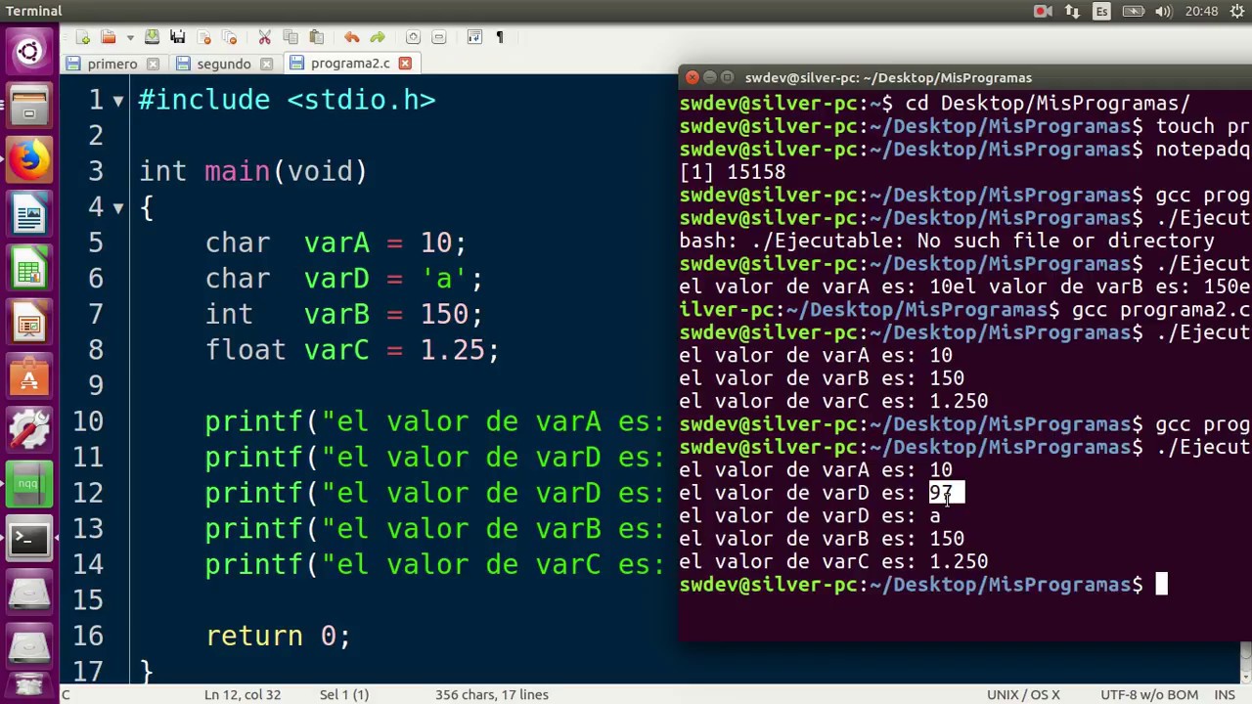Open the Es keyboard layout menu
The image size is (1252, 704).
(1102, 11)
